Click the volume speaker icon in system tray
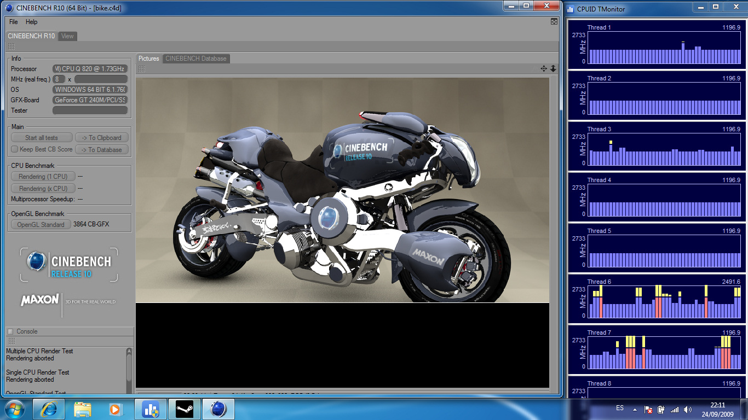The width and height of the screenshot is (748, 420). (688, 409)
